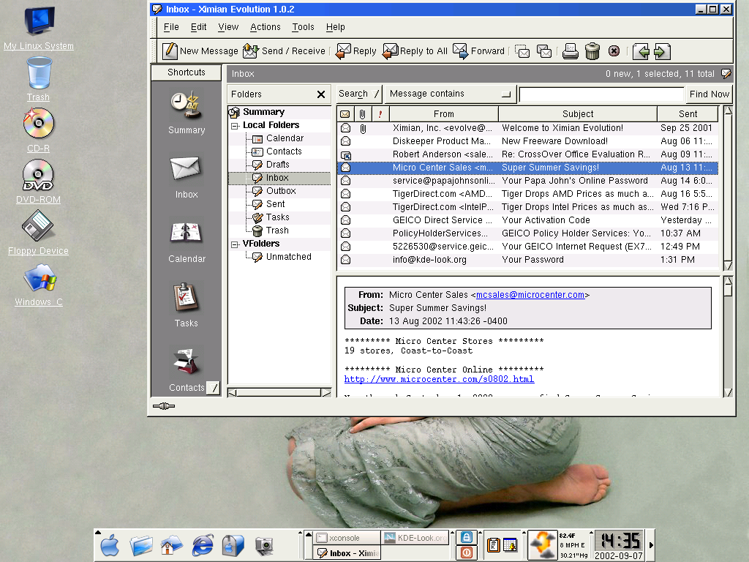Viewport: 749px width, 562px height.
Task: Click the message list vertical scrollbar down arrow
Action: click(728, 266)
